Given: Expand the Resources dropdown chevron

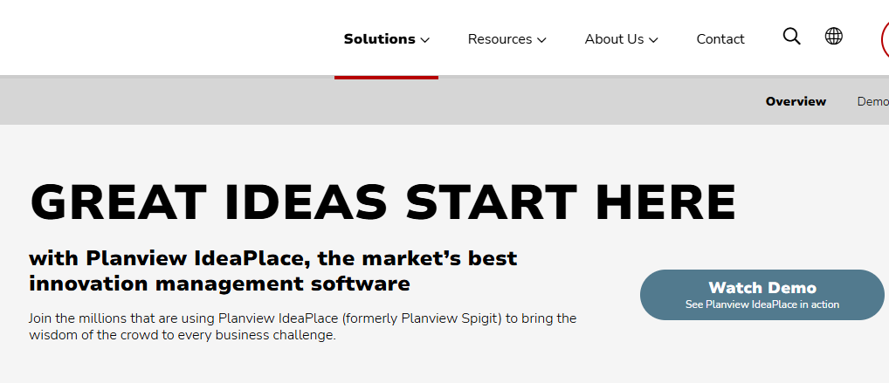Looking at the screenshot, I should click(x=541, y=40).
